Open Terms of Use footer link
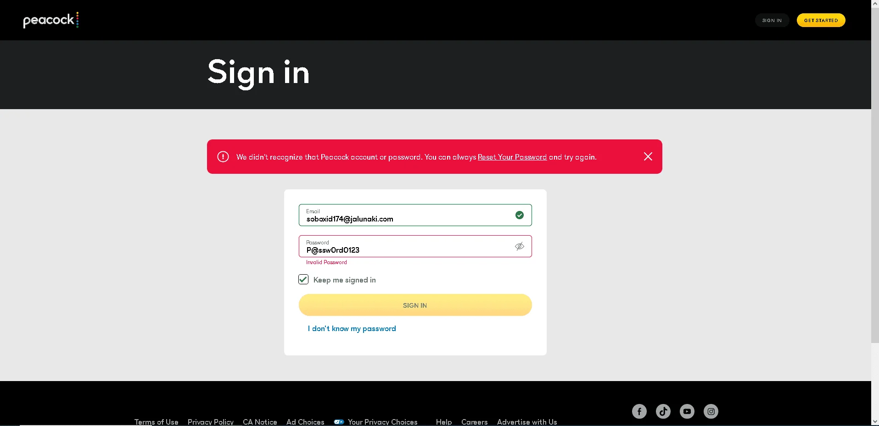This screenshot has height=426, width=879. point(156,422)
